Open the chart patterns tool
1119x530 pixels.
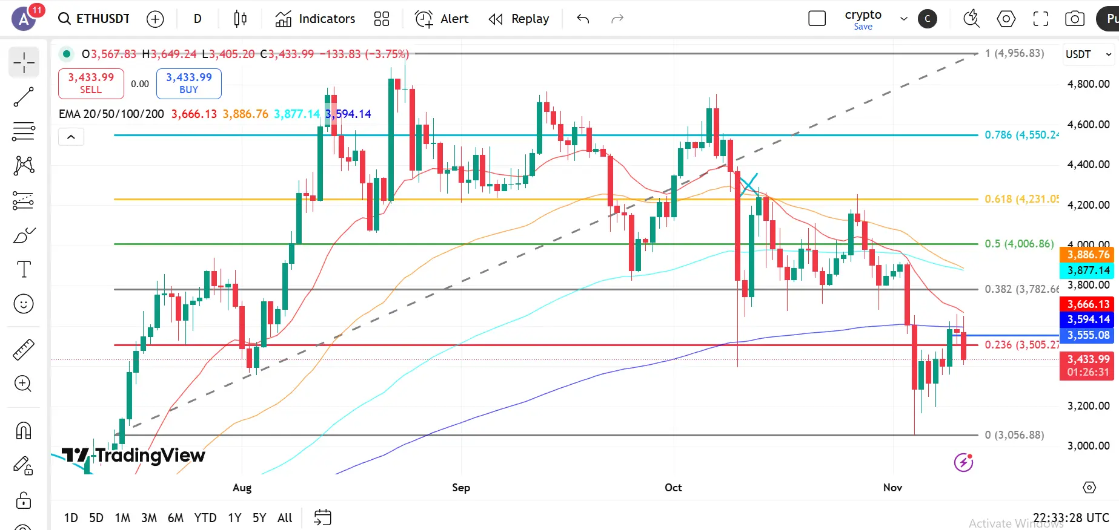pyautogui.click(x=24, y=166)
